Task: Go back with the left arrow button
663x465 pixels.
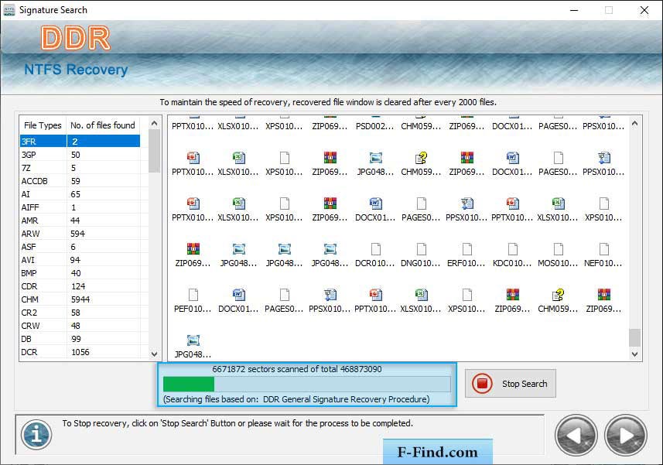Action: [576, 436]
